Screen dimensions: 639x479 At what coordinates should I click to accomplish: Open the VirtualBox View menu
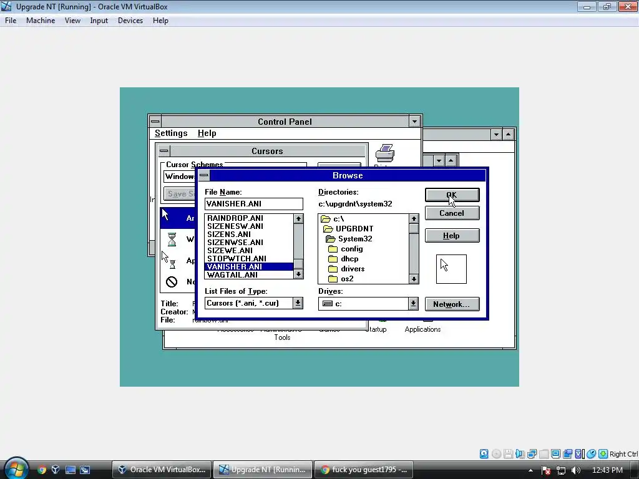[72, 21]
